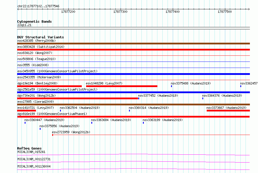Click esv3450955 1000GenomesConsortiumPilotProject label
258x173 pixels.
coord(57,71)
